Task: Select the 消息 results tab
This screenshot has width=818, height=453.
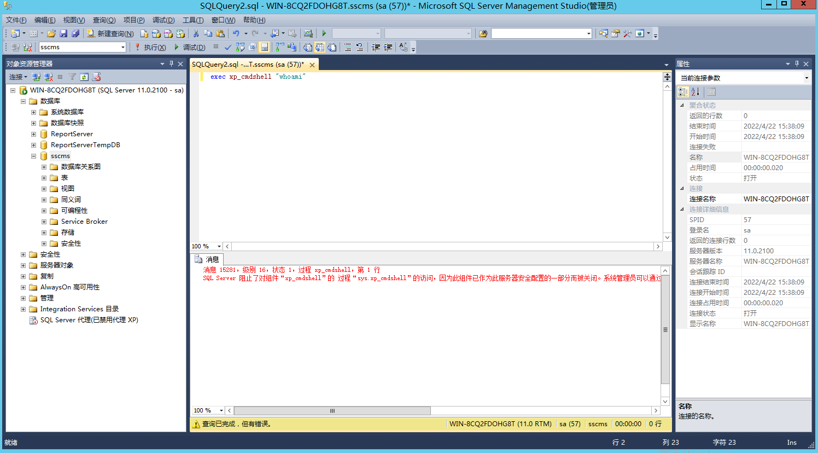Action: pyautogui.click(x=207, y=259)
